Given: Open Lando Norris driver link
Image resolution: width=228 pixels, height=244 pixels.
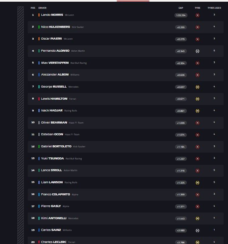Looking at the screenshot, I should [52, 15].
